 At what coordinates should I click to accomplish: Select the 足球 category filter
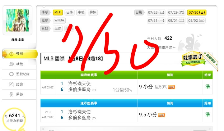tap(58, 28)
